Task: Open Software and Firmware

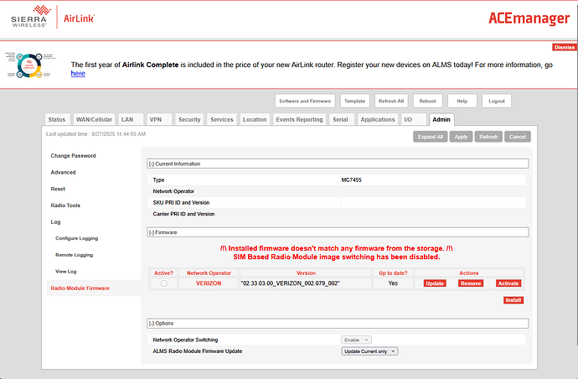Action: pos(305,101)
